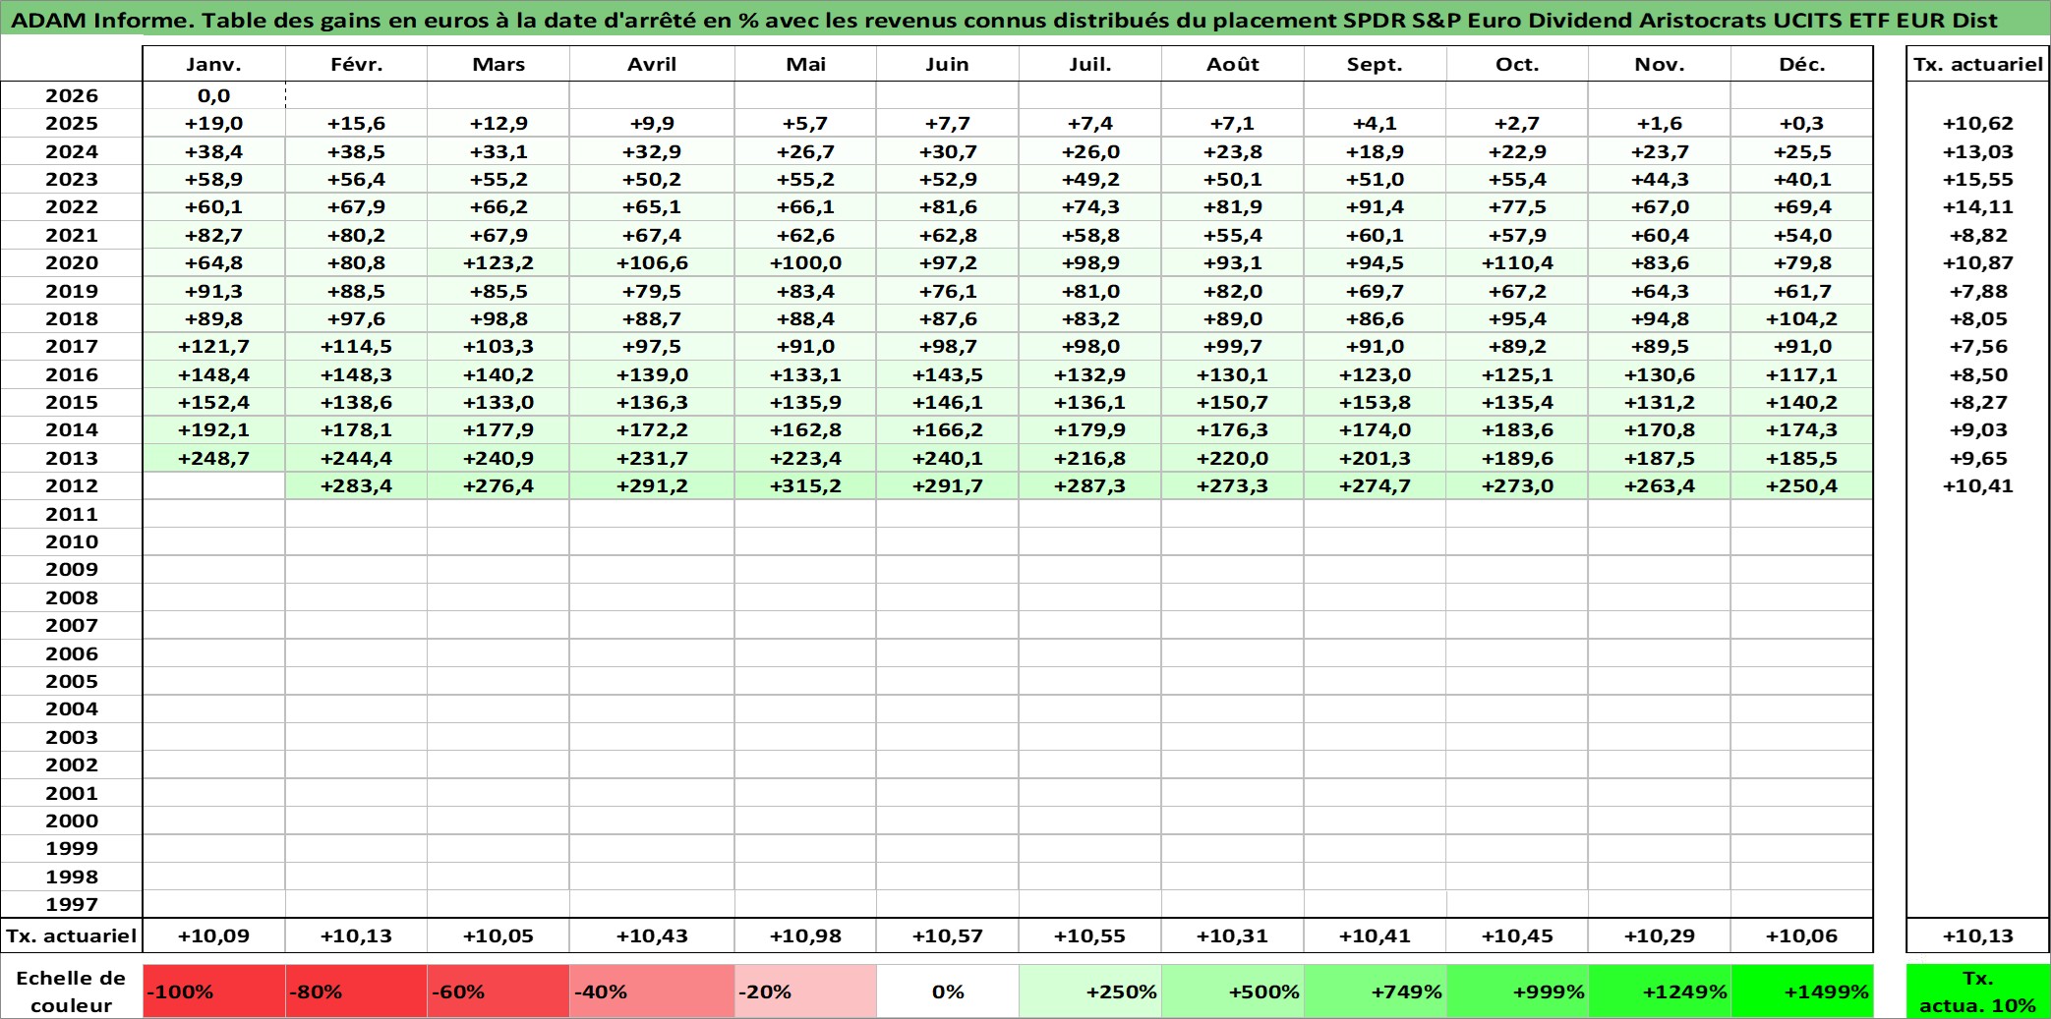2051x1019 pixels.
Task: Click the +123,2 cell in 2020 row
Action: click(x=498, y=262)
